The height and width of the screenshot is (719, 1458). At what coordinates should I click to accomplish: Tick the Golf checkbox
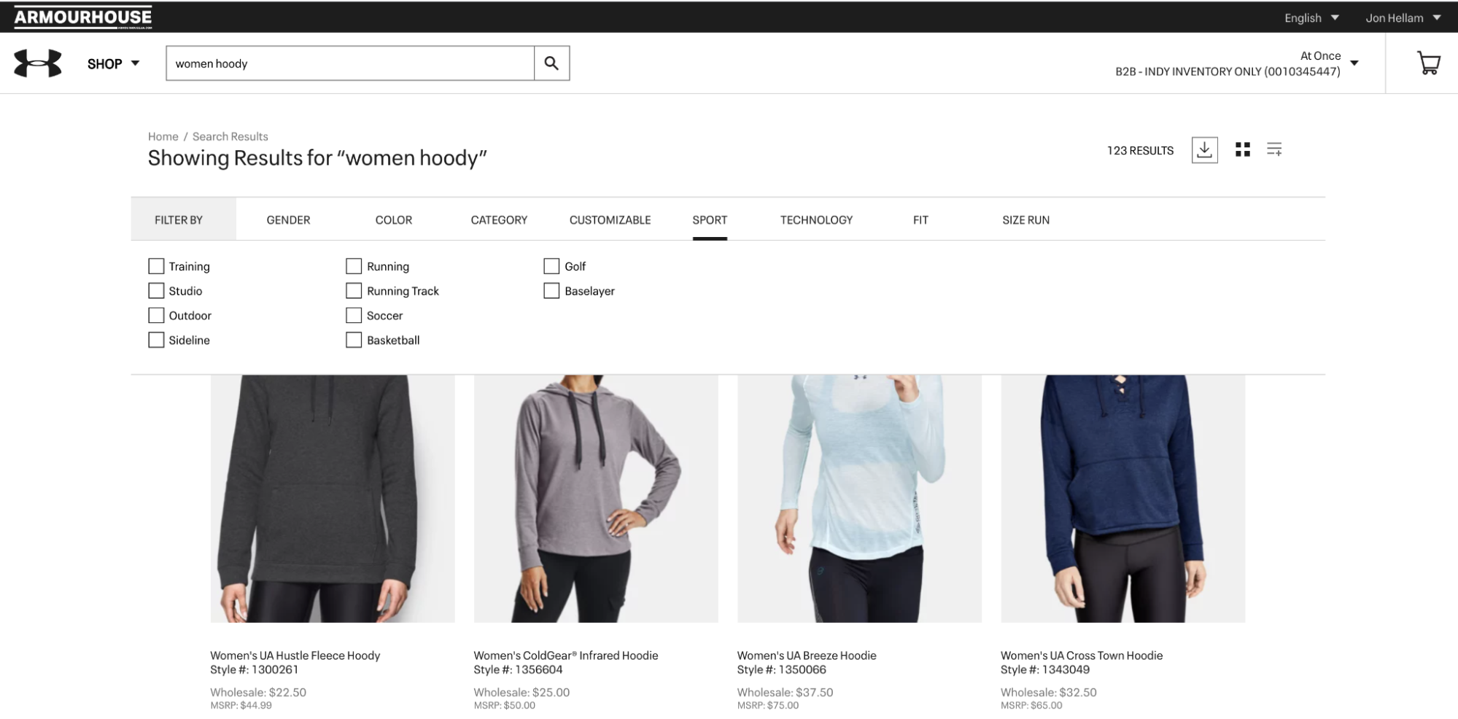pyautogui.click(x=551, y=266)
